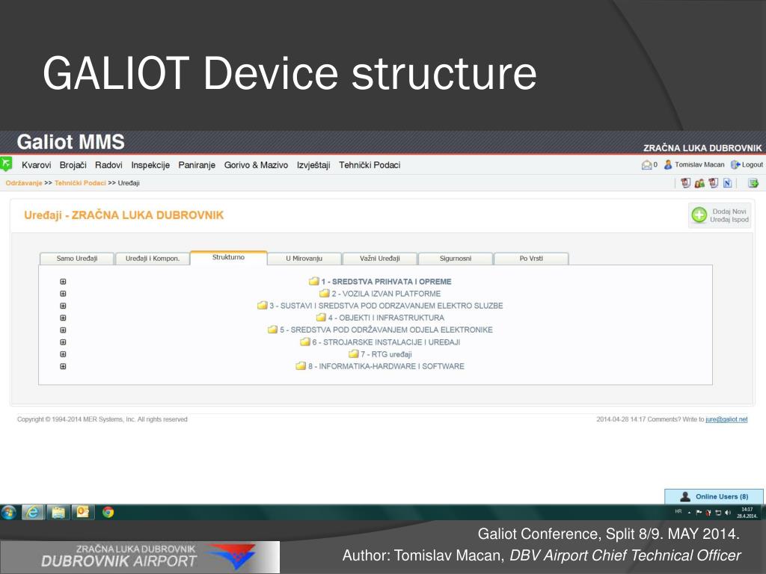The width and height of the screenshot is (766, 574).
Task: Switch to the Uređaji i Kompon. tab
Action: click(x=153, y=258)
